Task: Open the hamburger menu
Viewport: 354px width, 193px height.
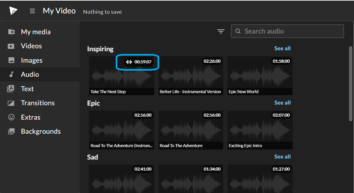Action: click(x=32, y=11)
